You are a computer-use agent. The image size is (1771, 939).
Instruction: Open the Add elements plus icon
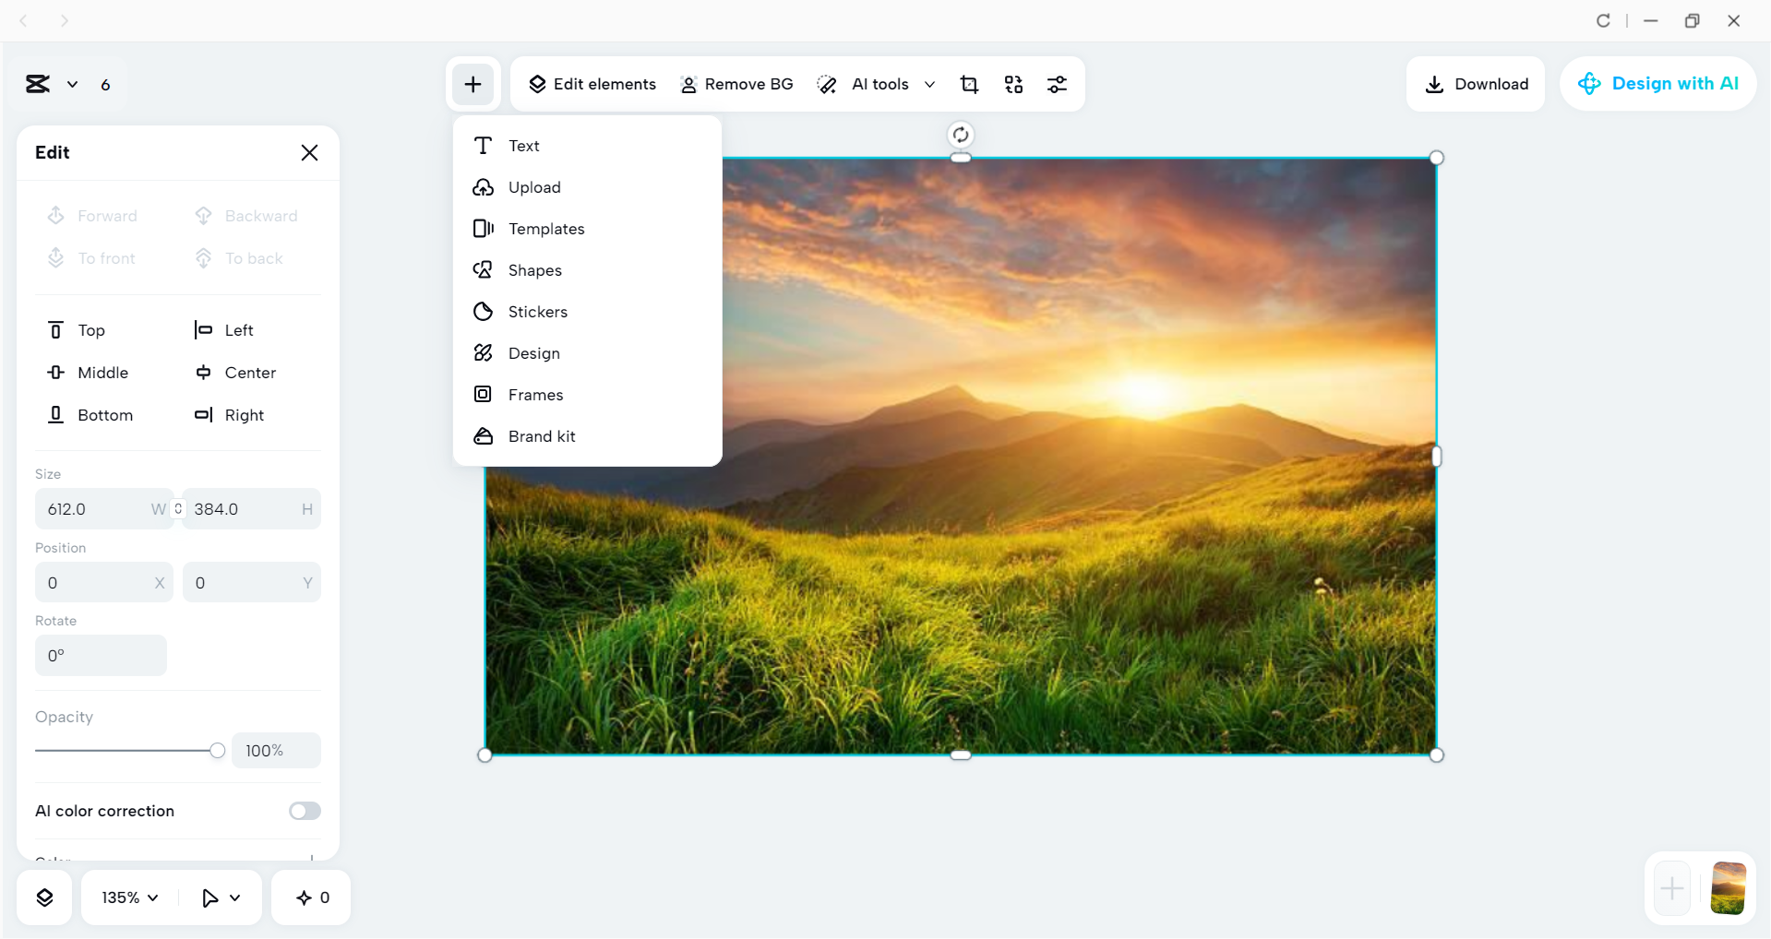tap(473, 84)
